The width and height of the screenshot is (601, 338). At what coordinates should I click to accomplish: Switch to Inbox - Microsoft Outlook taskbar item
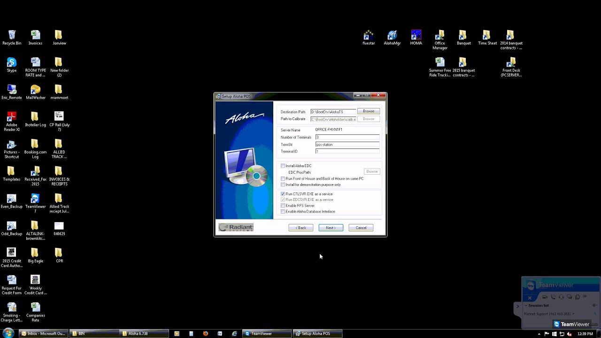click(44, 333)
